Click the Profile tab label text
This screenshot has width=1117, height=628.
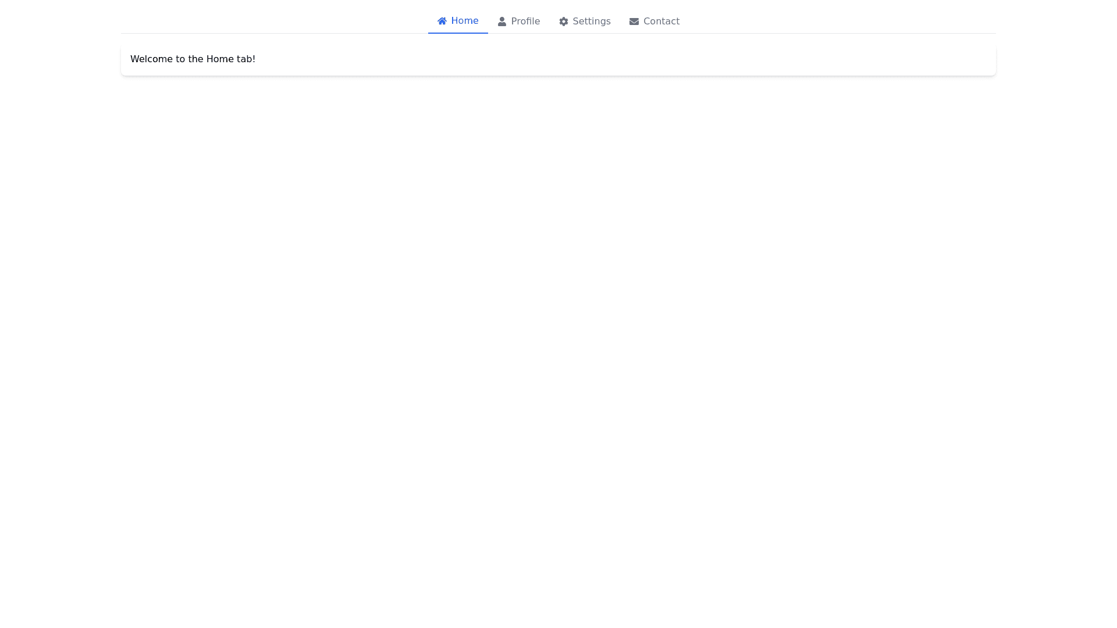tap(525, 21)
